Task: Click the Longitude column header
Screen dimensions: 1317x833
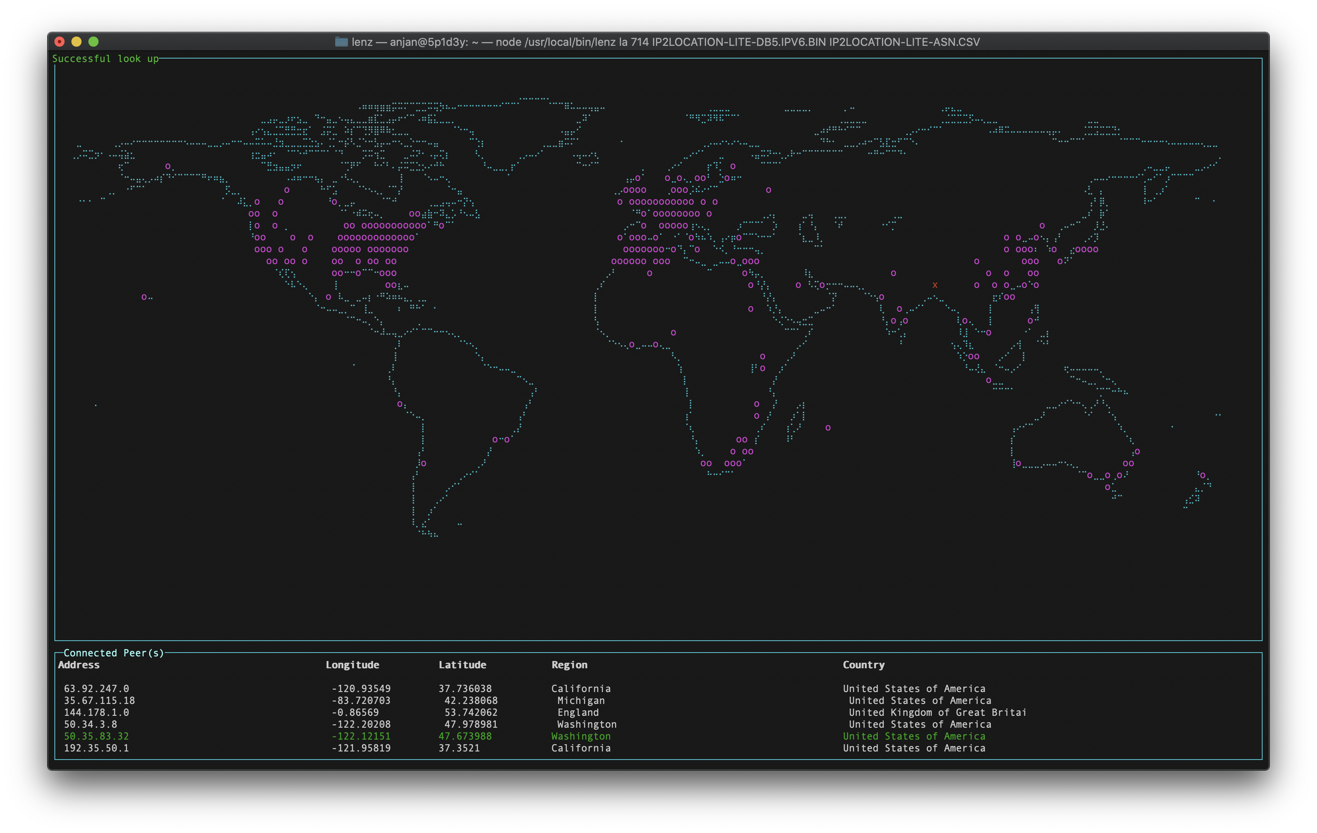Action: point(352,665)
